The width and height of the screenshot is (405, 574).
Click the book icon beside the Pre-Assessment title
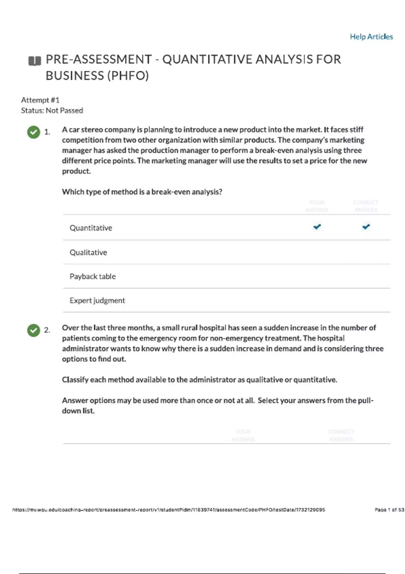[x=34, y=61]
